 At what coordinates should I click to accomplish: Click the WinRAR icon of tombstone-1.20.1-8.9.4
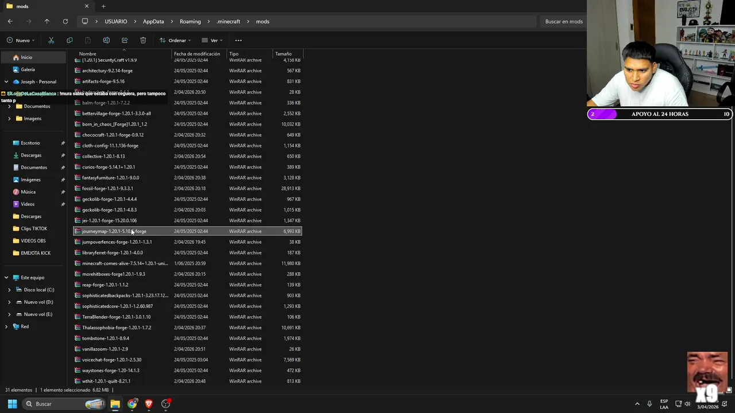[x=78, y=338]
